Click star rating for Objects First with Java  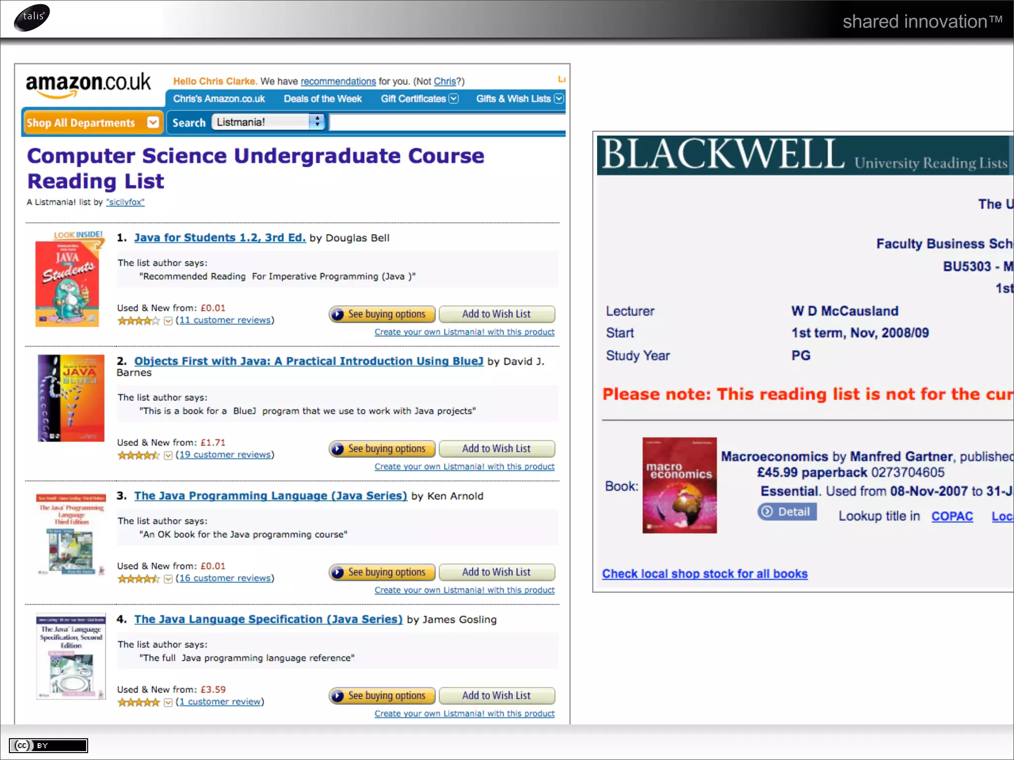pos(139,456)
